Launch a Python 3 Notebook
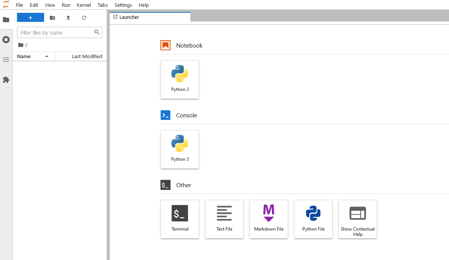449x260 pixels. click(180, 80)
